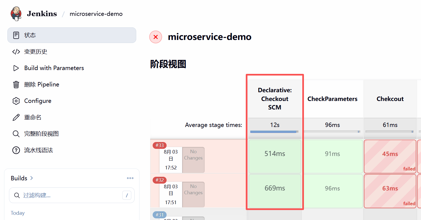Click the microservice-demo page title

pyautogui.click(x=210, y=37)
